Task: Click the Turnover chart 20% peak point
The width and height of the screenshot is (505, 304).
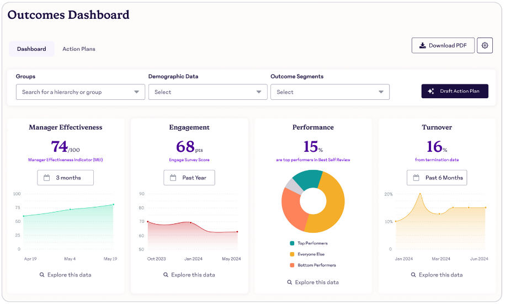Action: [x=420, y=194]
